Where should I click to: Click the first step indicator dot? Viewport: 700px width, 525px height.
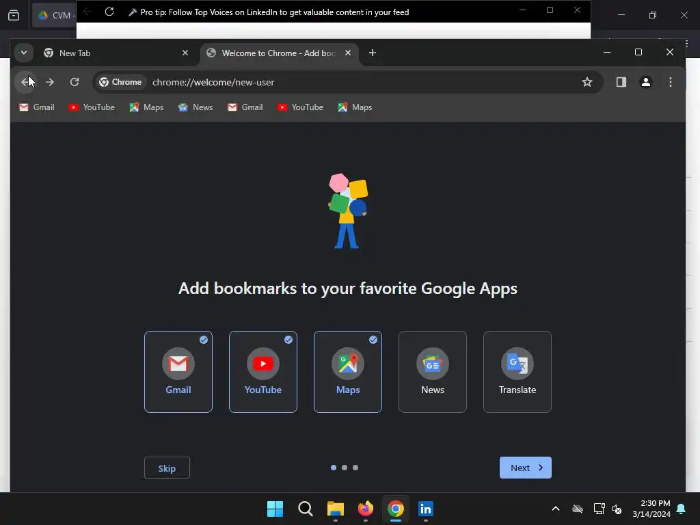pos(334,468)
